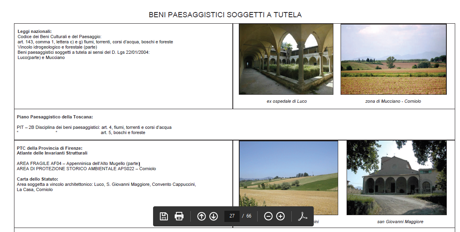Click the "ex ospedale di Luco" caption
Image resolution: width=460 pixels, height=232 pixels.
click(286, 101)
